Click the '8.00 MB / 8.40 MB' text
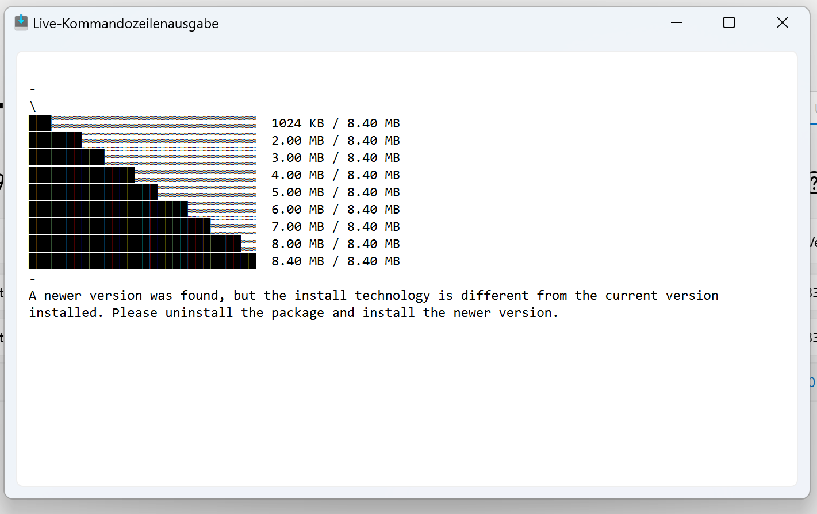This screenshot has width=817, height=514. pos(336,244)
